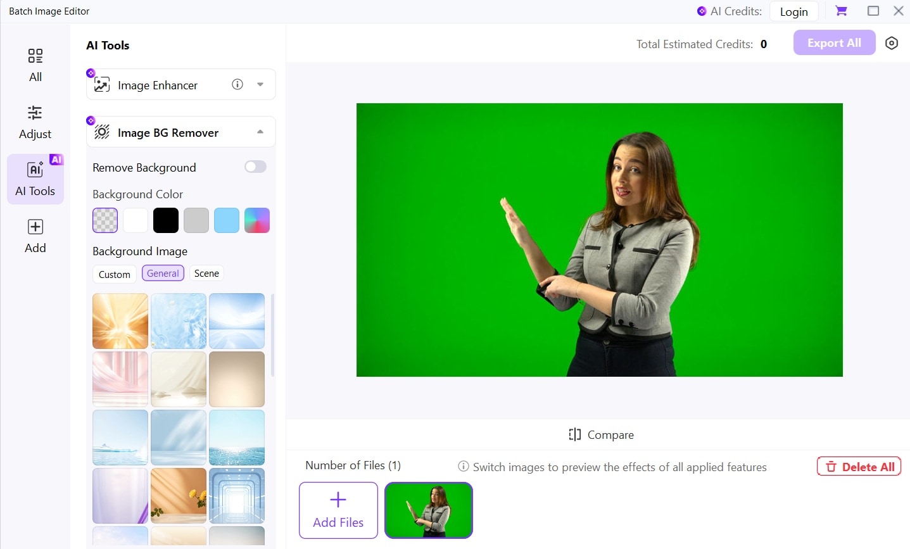Open the shopping cart icon
This screenshot has height=549, width=910.
(x=841, y=11)
